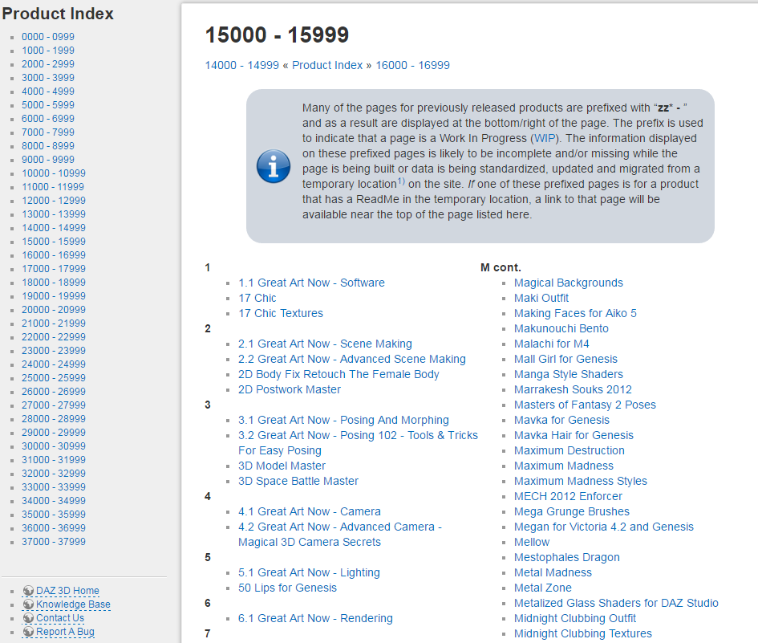Screen dimensions: 758x643
Task: Open 3D Model Master link
Action: tap(282, 466)
